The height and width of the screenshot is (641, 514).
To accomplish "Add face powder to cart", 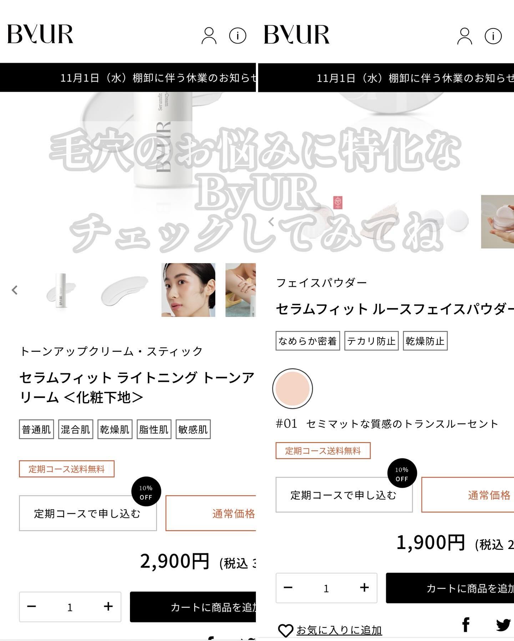I will [x=450, y=588].
